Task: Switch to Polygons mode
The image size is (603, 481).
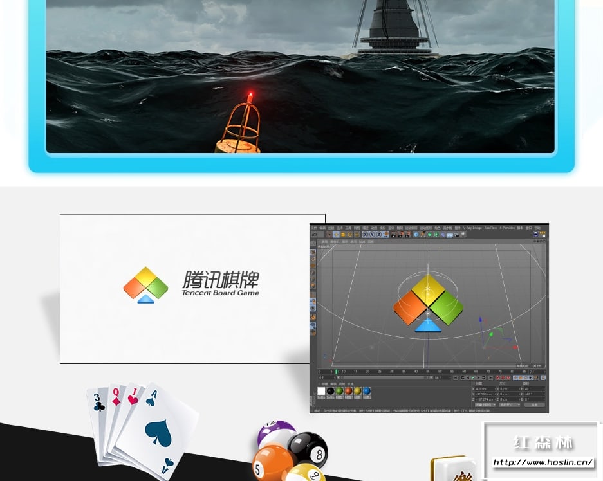Action: 313,286
